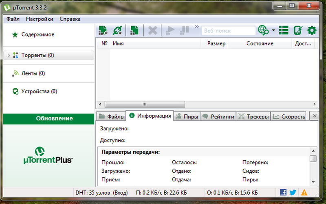
Task: Click the Facebook icon in status bar
Action: pos(283,192)
